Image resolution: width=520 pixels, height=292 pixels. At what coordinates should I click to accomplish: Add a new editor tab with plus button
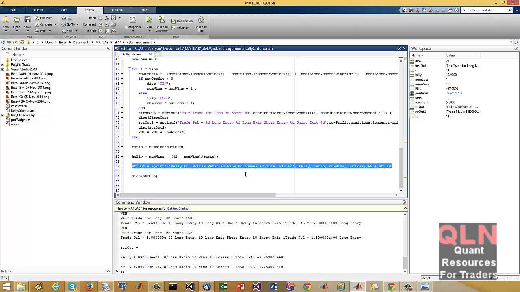coord(158,54)
